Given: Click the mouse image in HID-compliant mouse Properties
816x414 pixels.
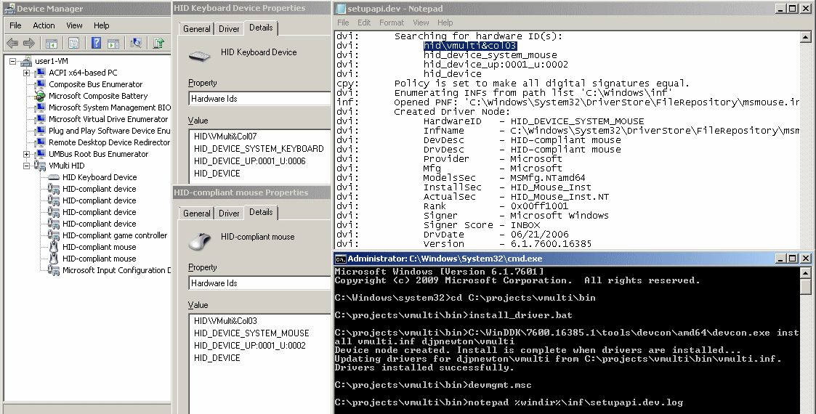Looking at the screenshot, I should pyautogui.click(x=199, y=240).
